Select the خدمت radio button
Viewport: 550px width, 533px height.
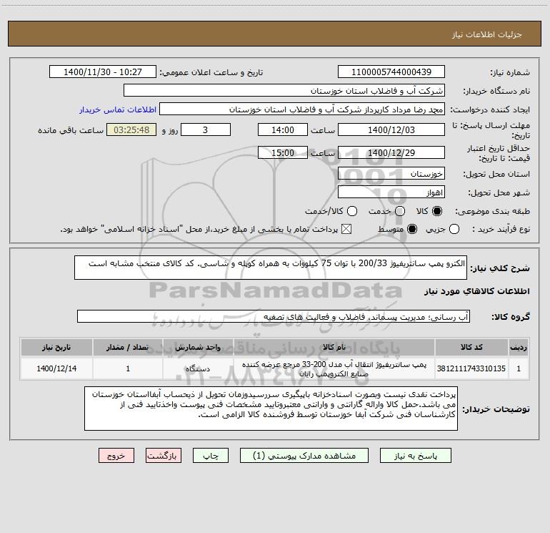tap(400, 211)
